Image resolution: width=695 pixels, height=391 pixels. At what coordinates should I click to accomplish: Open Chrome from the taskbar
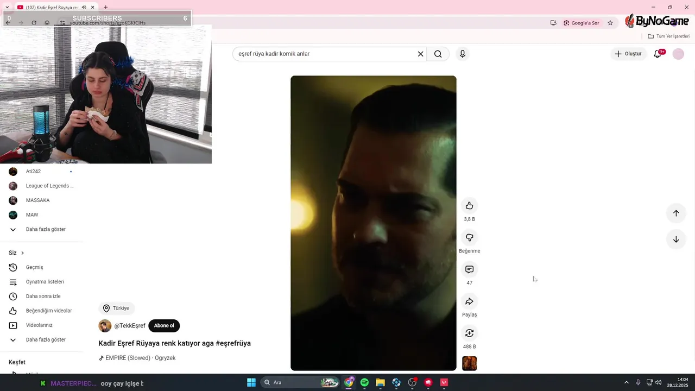coord(349,382)
